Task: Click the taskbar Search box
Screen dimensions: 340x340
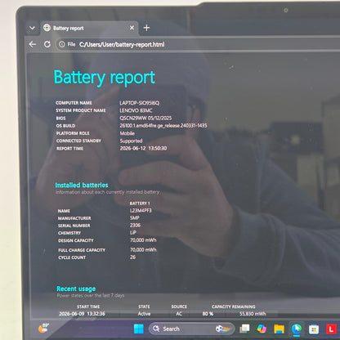Action: point(192,329)
